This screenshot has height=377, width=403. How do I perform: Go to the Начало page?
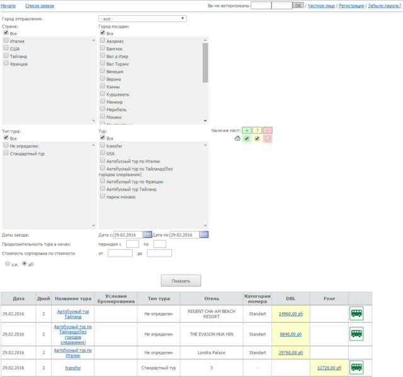[9, 5]
